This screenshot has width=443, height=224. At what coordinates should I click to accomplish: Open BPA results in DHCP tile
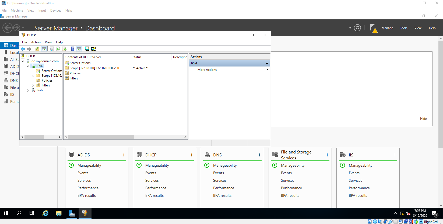[154, 195]
